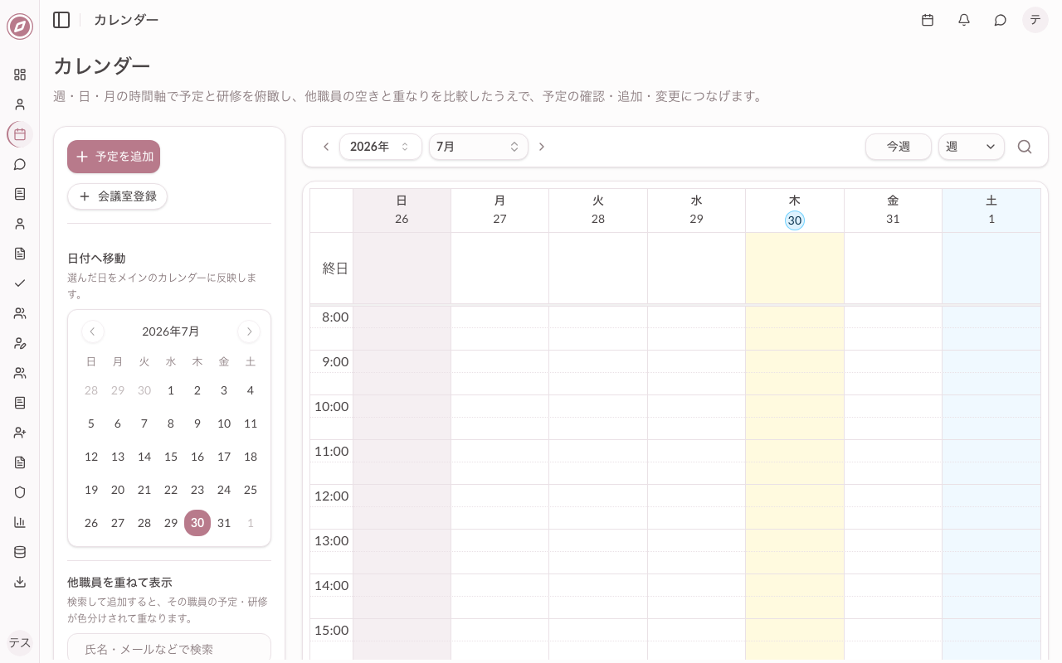
Task: Select July 4 in the mini calendar
Action: pos(251,390)
